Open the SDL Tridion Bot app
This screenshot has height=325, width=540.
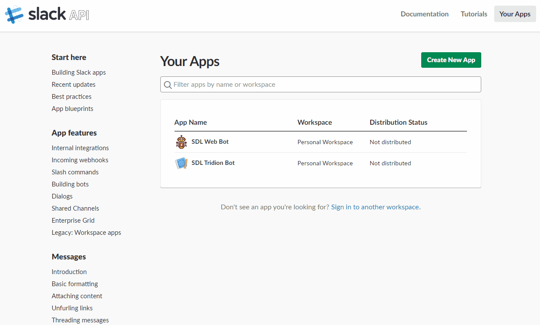click(x=213, y=163)
